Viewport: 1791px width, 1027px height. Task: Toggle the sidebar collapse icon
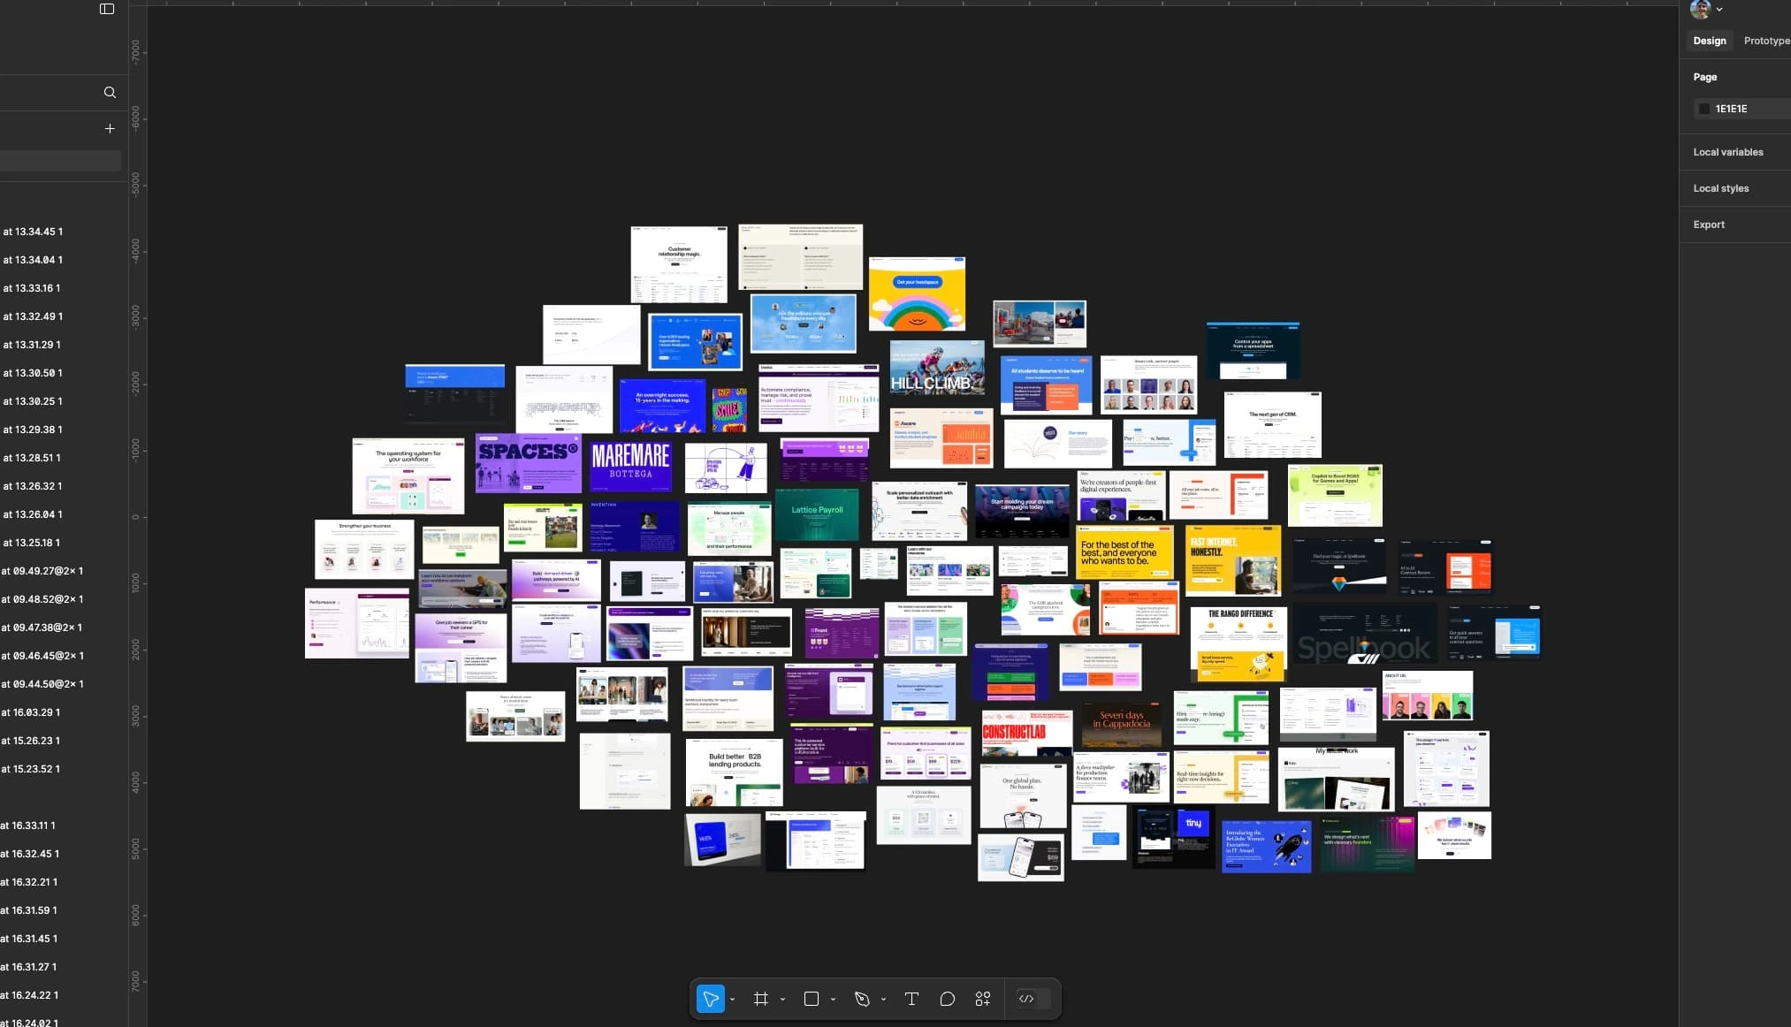[x=107, y=9]
